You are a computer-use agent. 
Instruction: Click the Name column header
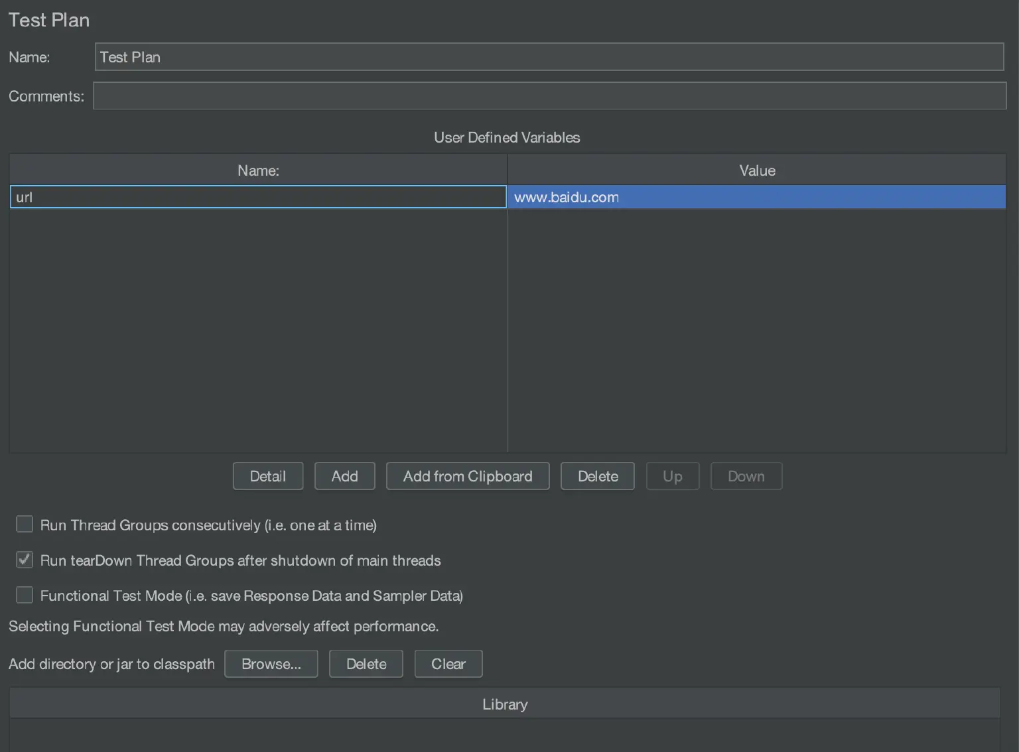coord(257,170)
